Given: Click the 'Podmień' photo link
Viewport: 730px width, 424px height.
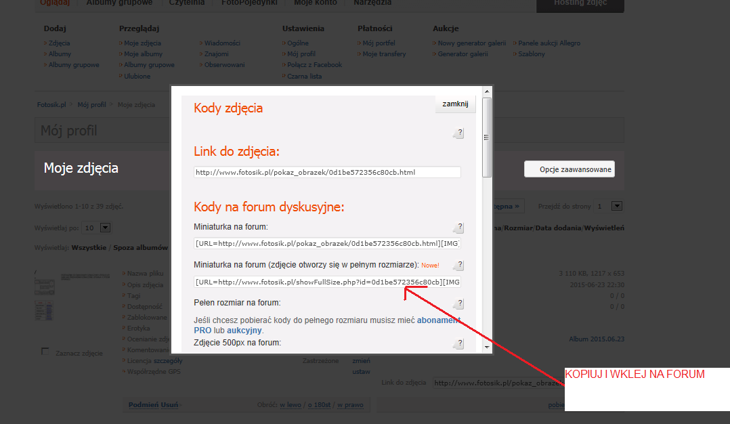Looking at the screenshot, I should 144,405.
